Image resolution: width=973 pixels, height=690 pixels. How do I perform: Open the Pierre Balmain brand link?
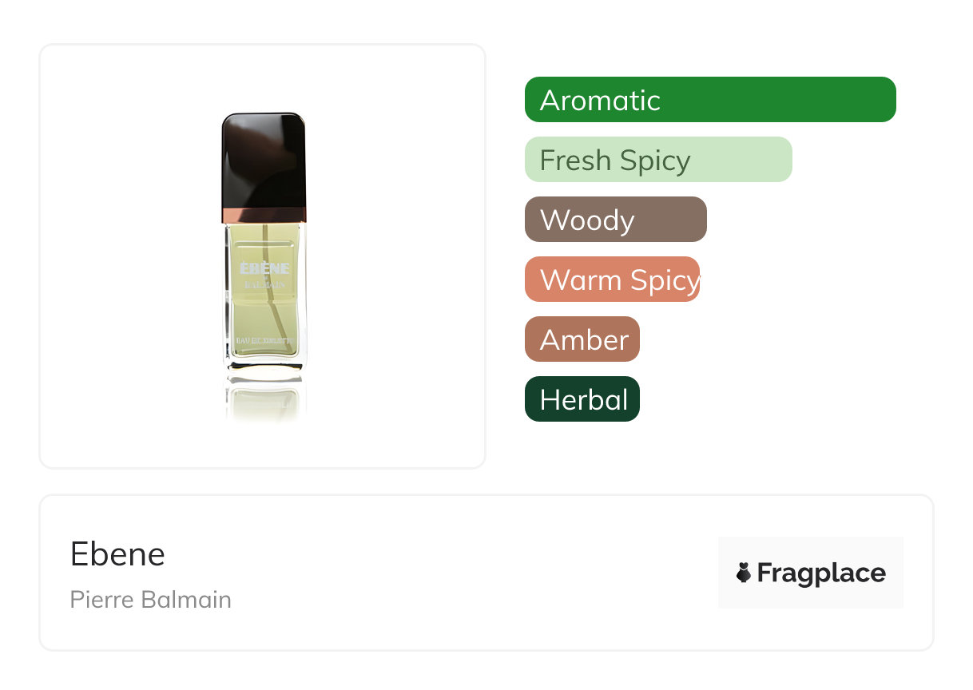(151, 599)
